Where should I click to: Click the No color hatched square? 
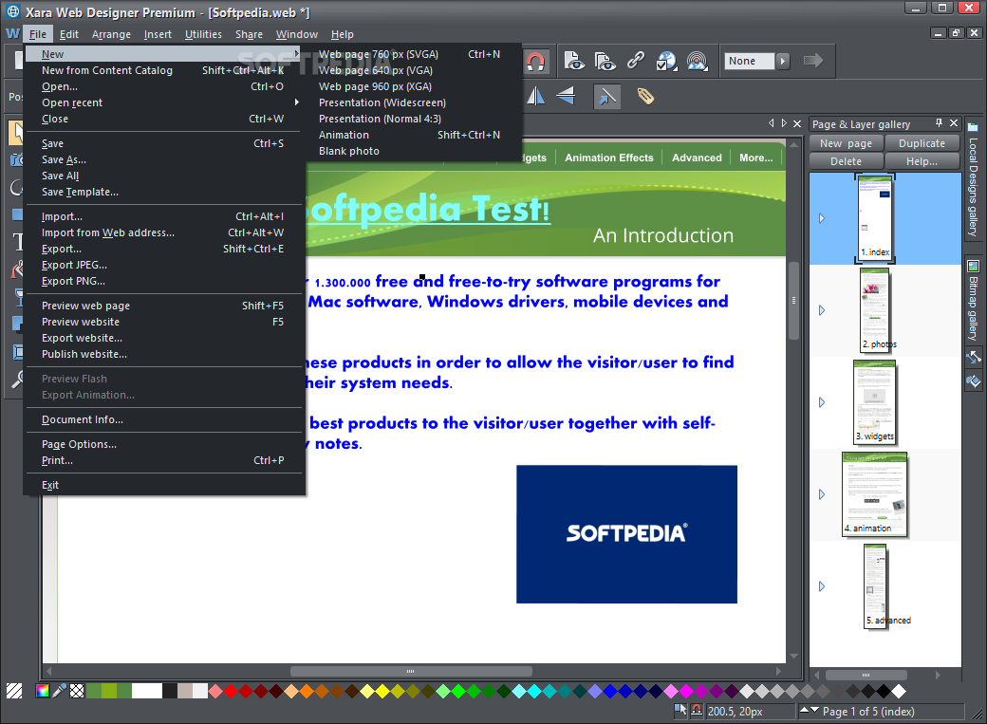click(x=77, y=691)
